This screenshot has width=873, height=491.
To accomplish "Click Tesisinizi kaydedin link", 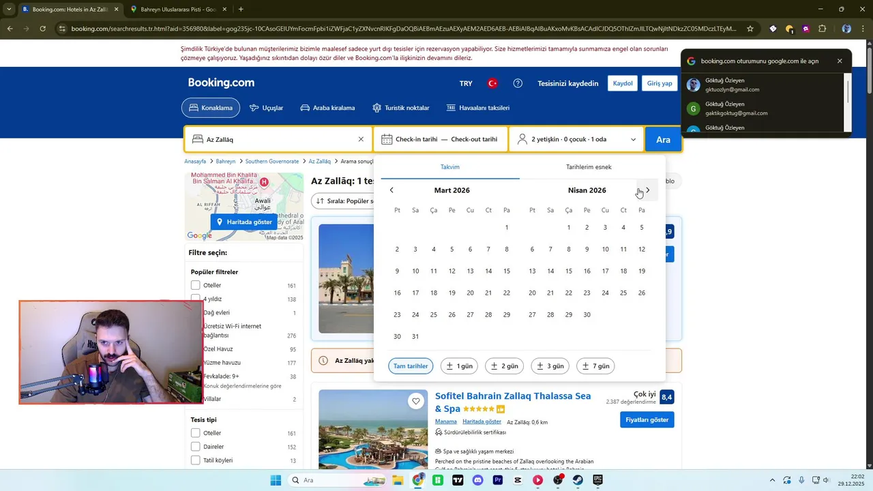I will [x=567, y=83].
